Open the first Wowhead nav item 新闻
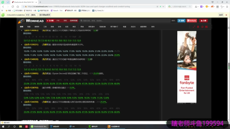 pyautogui.click(x=22, y=27)
